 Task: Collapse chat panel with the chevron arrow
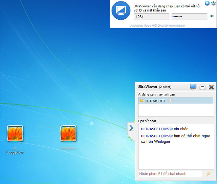coord(131,128)
